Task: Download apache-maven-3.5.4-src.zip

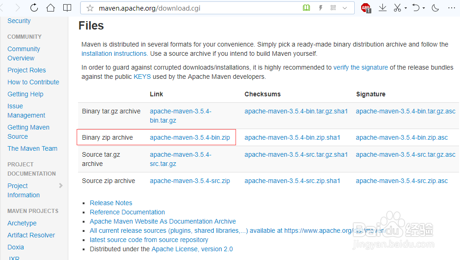Action: (x=190, y=181)
